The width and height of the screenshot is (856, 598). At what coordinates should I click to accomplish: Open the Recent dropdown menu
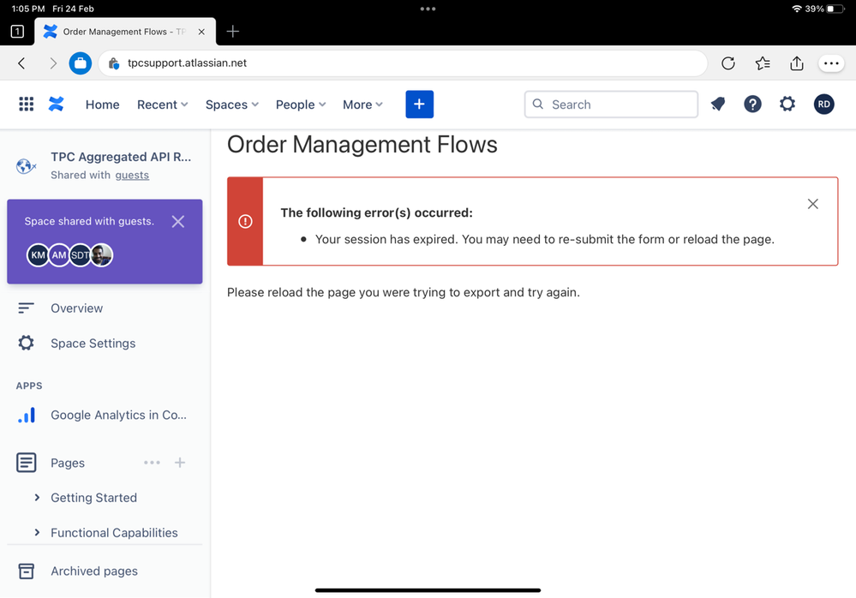tap(162, 105)
